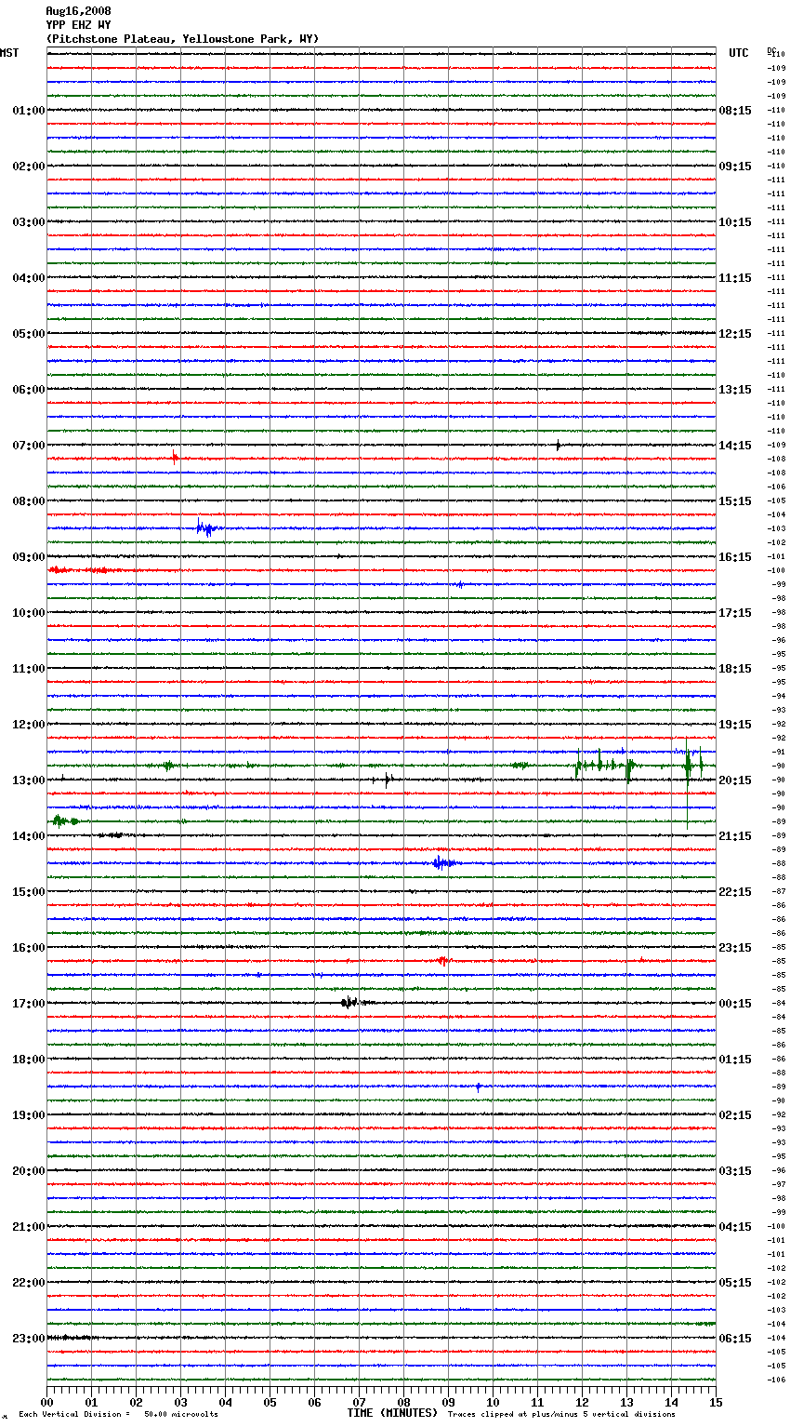The height and width of the screenshot is (1427, 790).
Task: Select the "16:00" MST time label
Action: 29,948
